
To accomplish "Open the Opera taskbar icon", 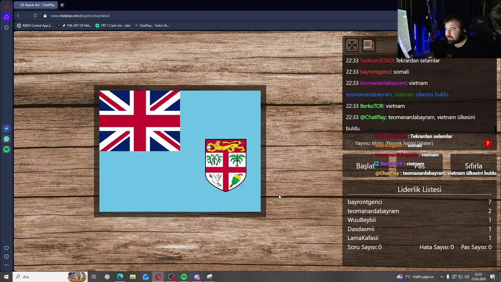I will point(158,277).
